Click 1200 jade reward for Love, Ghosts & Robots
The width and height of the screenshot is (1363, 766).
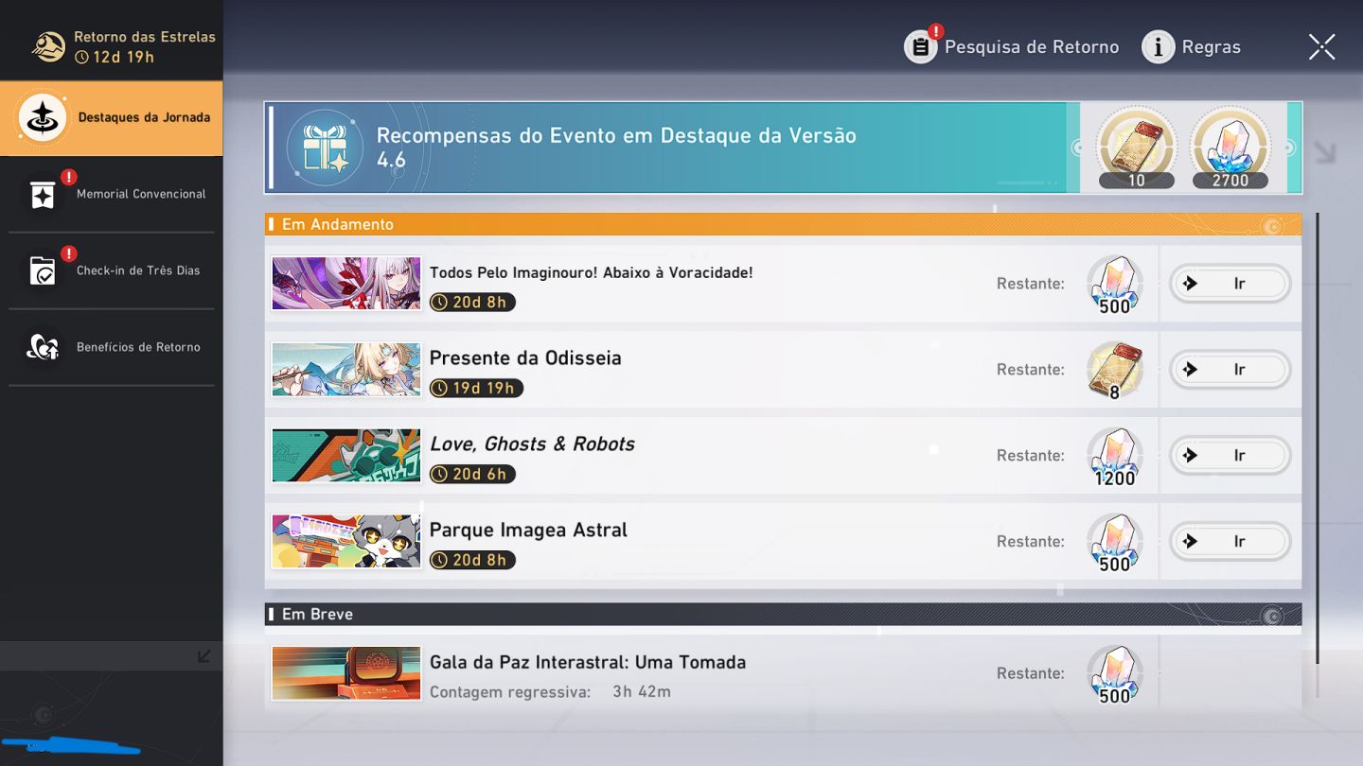pos(1115,457)
